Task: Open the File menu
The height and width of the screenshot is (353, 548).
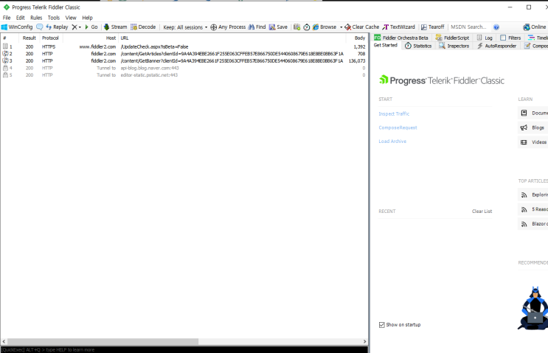Action: (7, 18)
